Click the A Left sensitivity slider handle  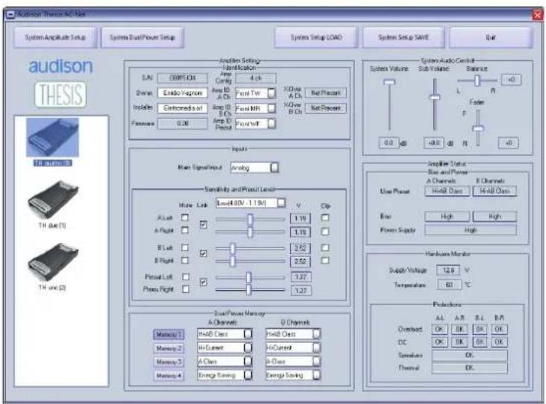pyautogui.click(x=250, y=219)
